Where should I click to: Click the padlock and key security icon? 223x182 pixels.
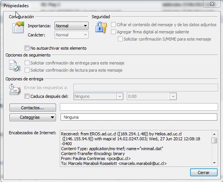coord(101,27)
